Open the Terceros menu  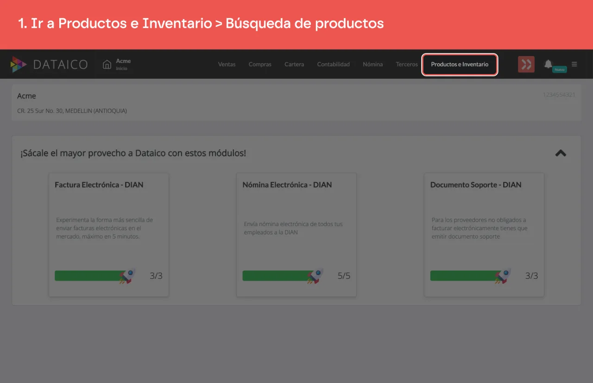[x=407, y=64]
